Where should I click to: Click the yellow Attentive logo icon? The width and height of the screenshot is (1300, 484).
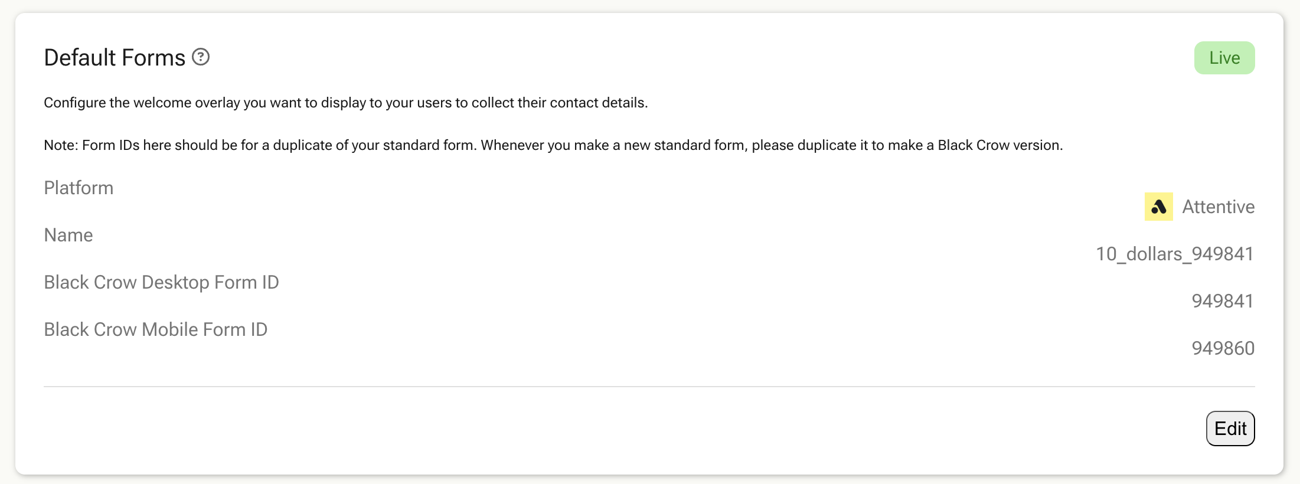pos(1158,207)
